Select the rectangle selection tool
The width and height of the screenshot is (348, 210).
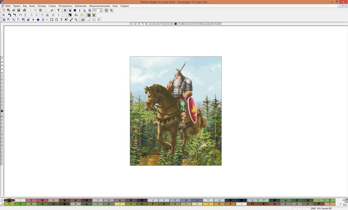tap(52, 19)
